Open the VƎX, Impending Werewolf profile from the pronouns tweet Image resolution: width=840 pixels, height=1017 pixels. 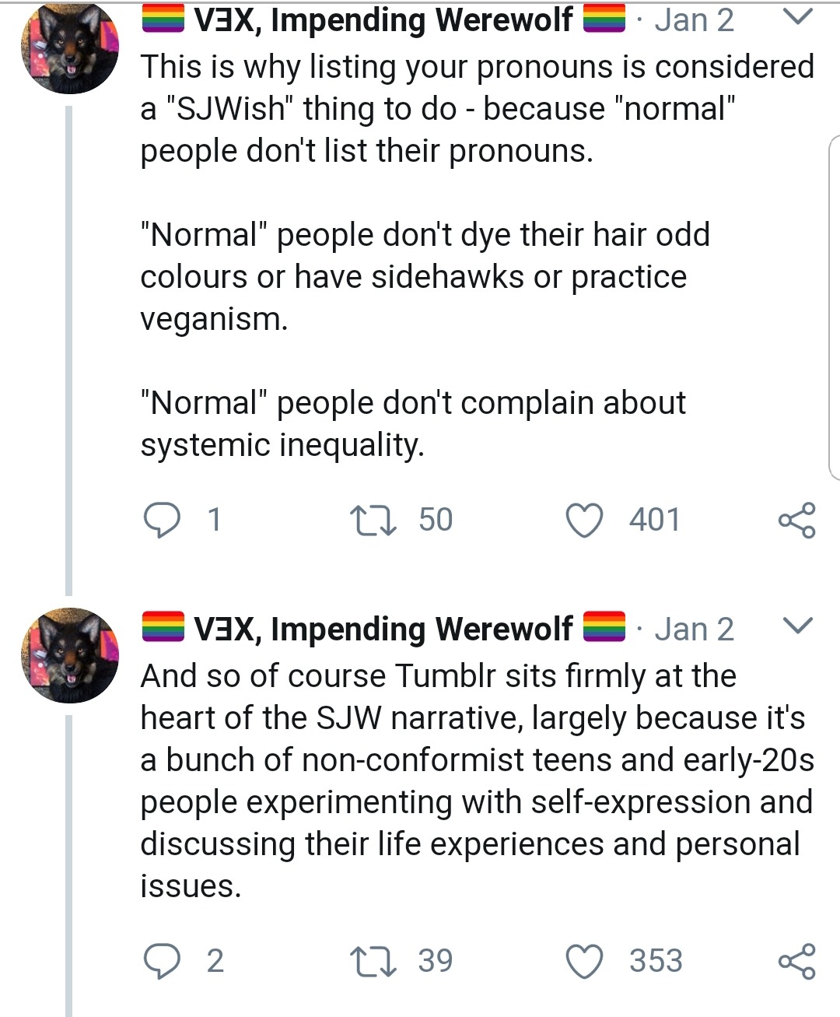[x=383, y=20]
